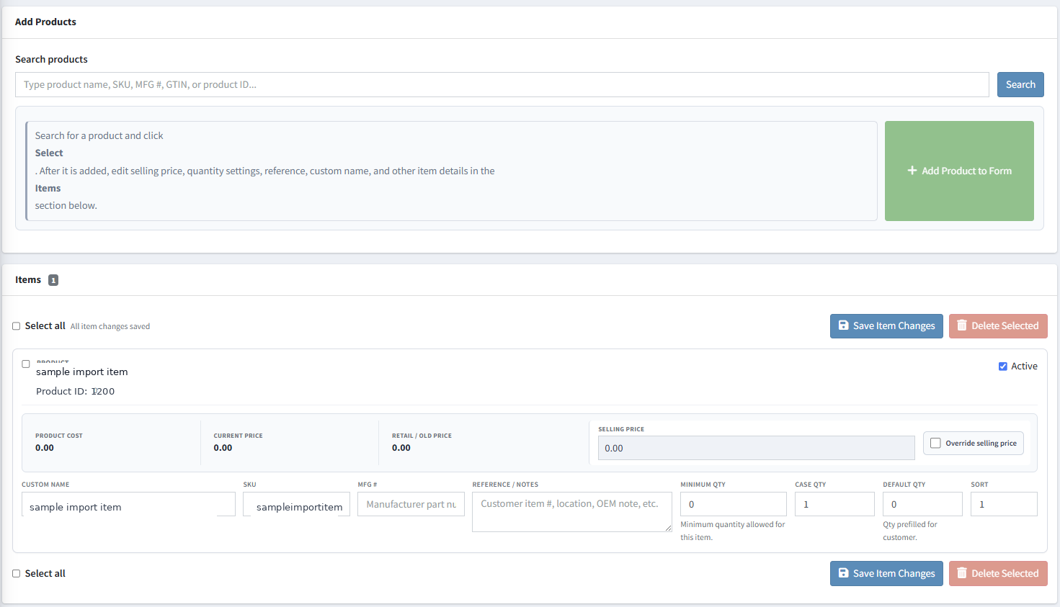Click the 'sample import item' product name
Viewport: 1060px width, 607px height.
(82, 372)
